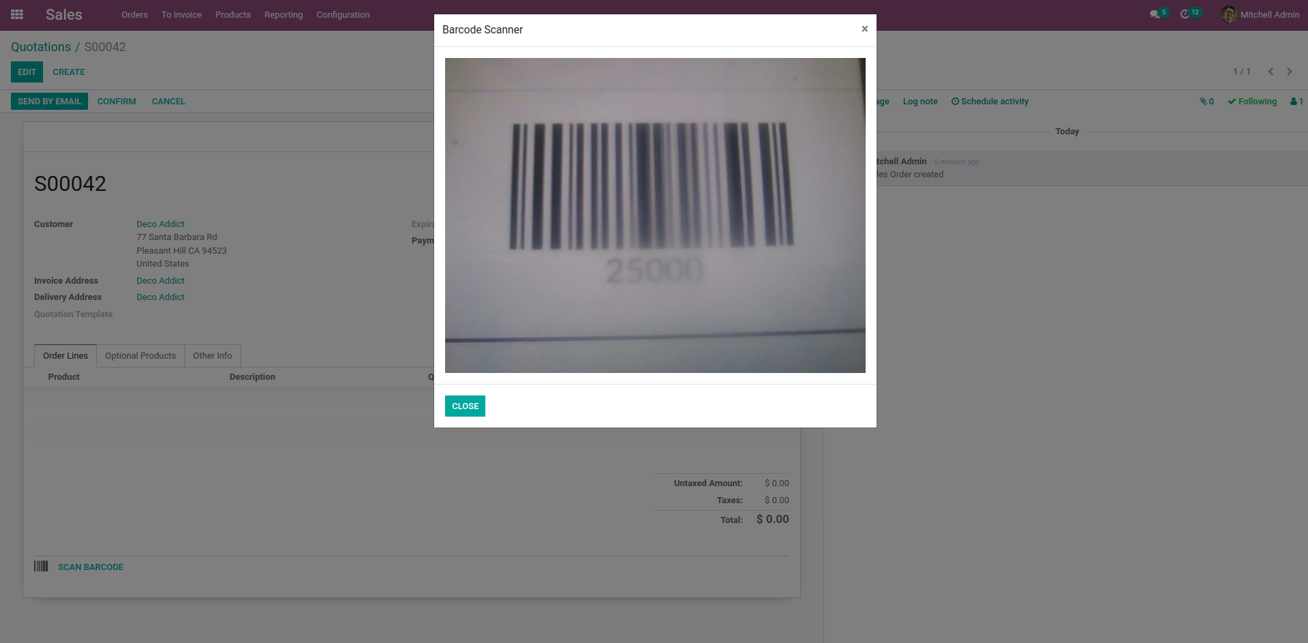The image size is (1308, 643).
Task: Select the Order Lines tab
Action: [66, 356]
